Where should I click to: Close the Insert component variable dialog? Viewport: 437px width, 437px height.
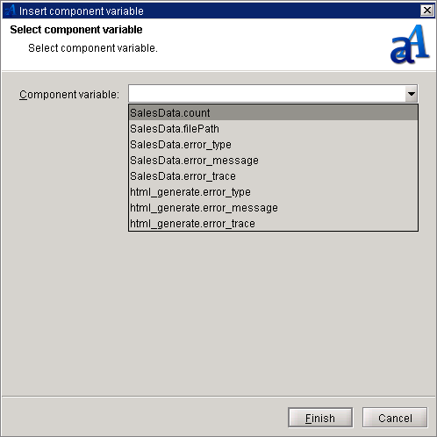(427, 11)
